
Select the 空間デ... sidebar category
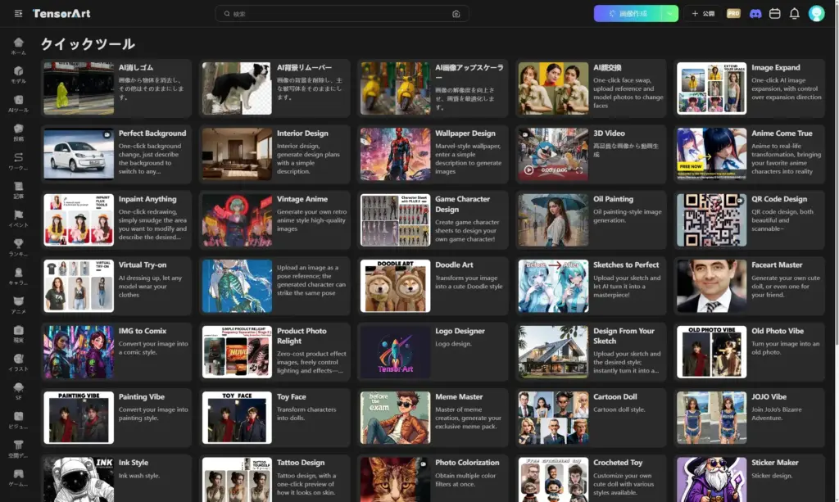[18, 450]
